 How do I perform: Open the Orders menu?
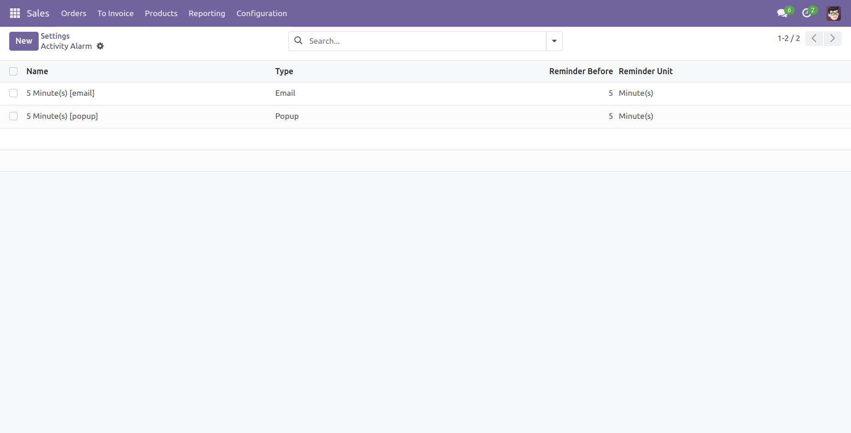[x=74, y=13]
